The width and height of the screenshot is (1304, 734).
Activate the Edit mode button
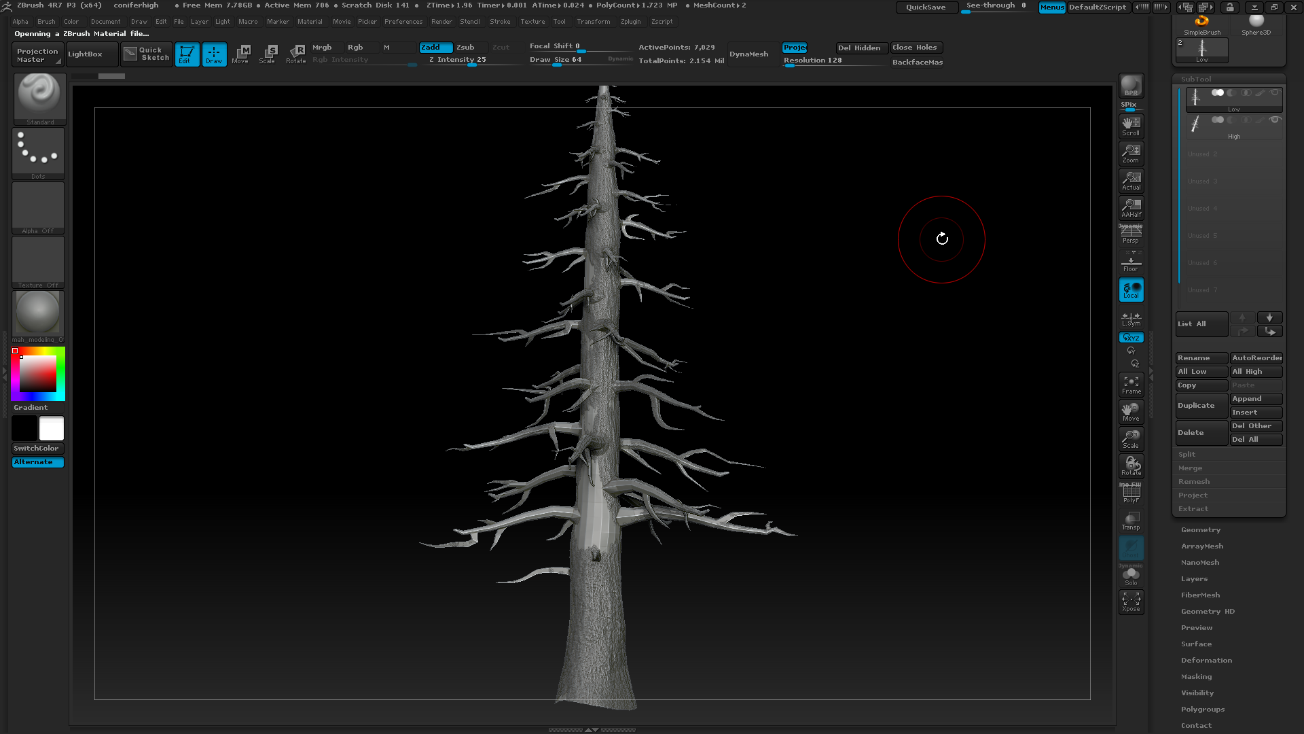tap(187, 54)
